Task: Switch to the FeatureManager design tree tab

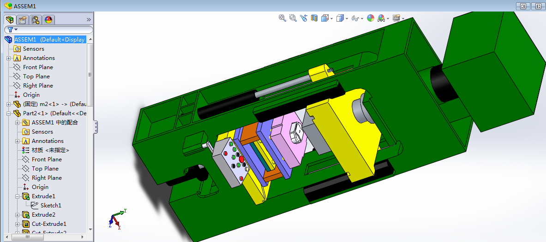Action: click(10, 19)
